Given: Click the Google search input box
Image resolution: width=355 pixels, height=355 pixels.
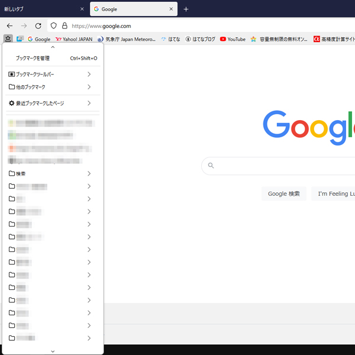Looking at the screenshot, I should coord(279,166).
